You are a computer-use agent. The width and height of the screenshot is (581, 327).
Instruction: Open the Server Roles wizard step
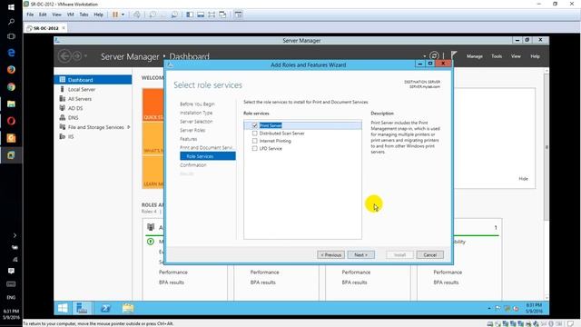coord(192,130)
